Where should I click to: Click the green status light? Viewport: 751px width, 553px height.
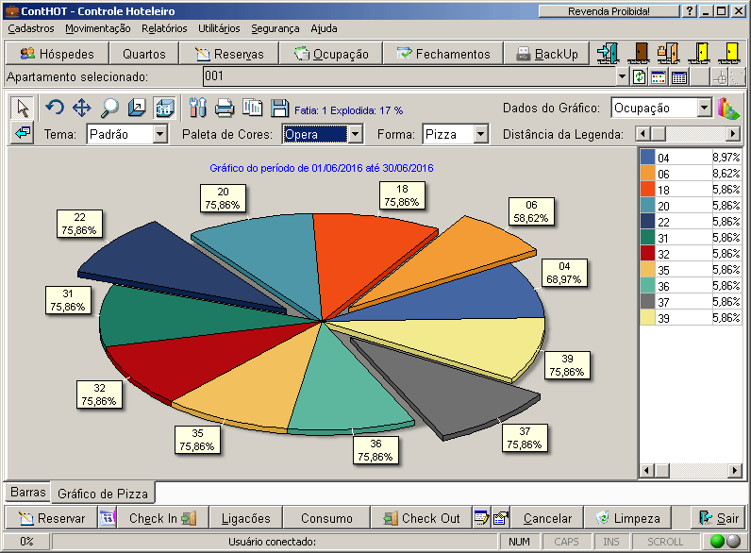[x=717, y=541]
